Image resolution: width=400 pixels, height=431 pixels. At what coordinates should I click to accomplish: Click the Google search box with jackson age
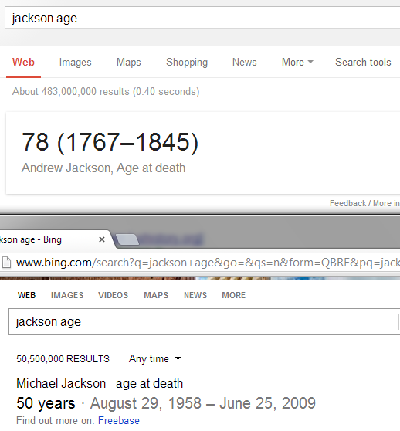pyautogui.click(x=202, y=18)
